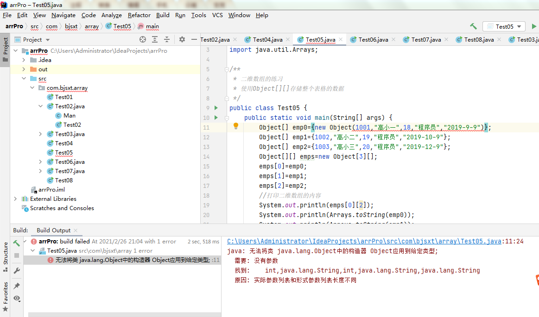Switch to Test08.java editor tab

click(478, 39)
